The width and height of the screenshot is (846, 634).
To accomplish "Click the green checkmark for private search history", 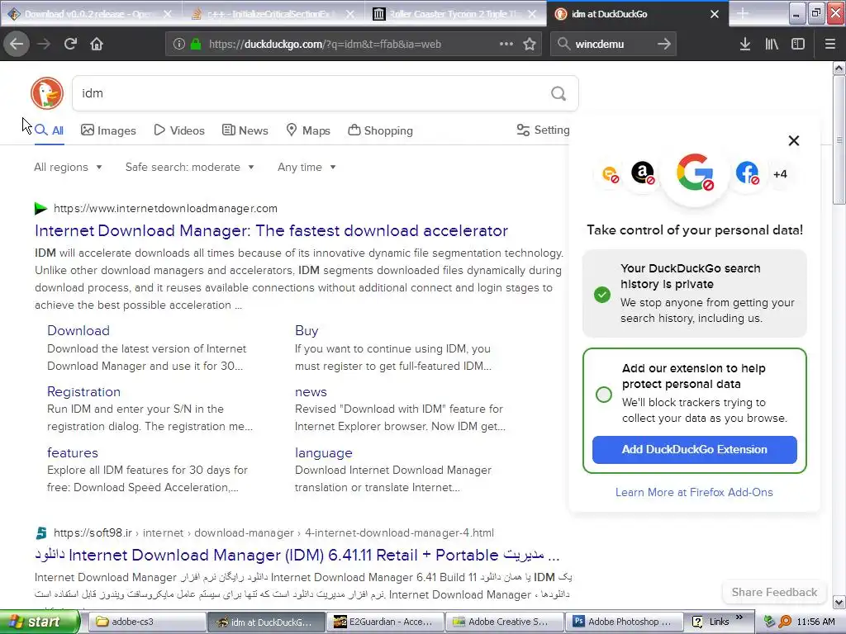I will pyautogui.click(x=602, y=295).
